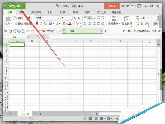The image size is (165, 124).
Task: Click the normal view grid icon in status bar
Action: click(x=91, y=119)
